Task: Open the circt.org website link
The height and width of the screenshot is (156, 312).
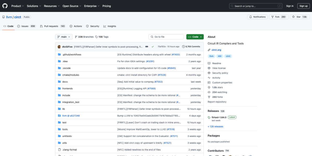Action: pyautogui.click(x=217, y=50)
